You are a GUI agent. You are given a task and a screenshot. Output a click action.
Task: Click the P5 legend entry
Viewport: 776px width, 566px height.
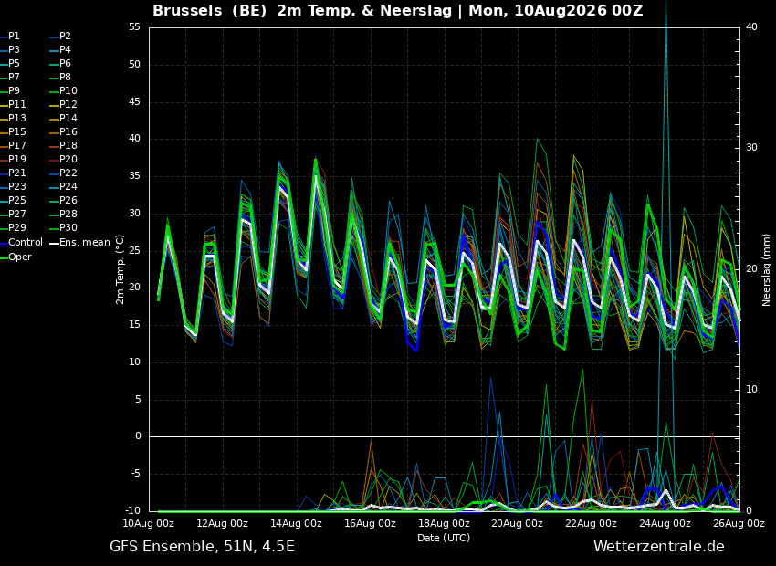coord(10,63)
